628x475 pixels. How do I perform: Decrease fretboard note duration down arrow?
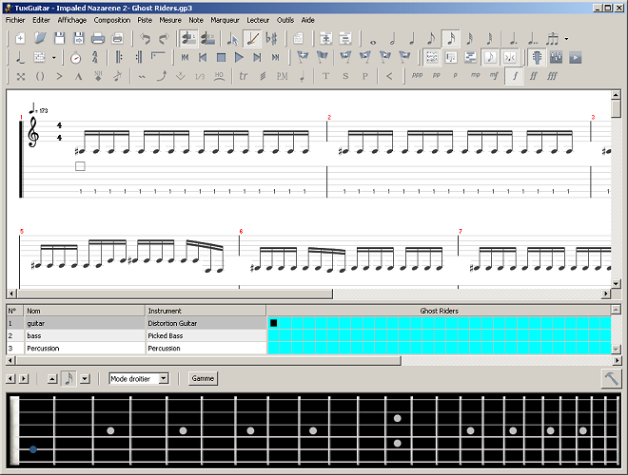85,379
